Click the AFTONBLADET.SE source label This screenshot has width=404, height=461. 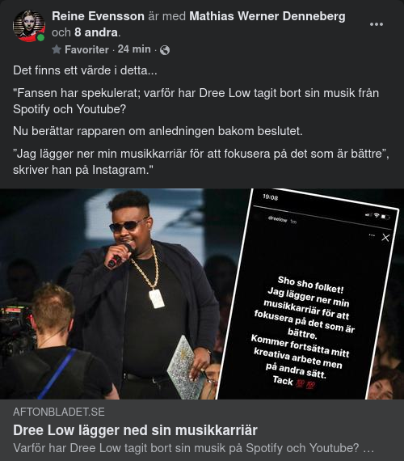point(59,412)
